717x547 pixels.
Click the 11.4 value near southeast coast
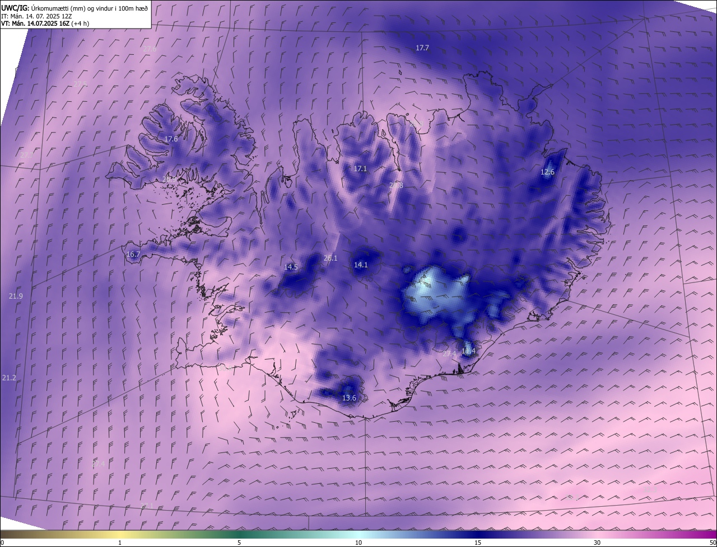click(x=468, y=351)
